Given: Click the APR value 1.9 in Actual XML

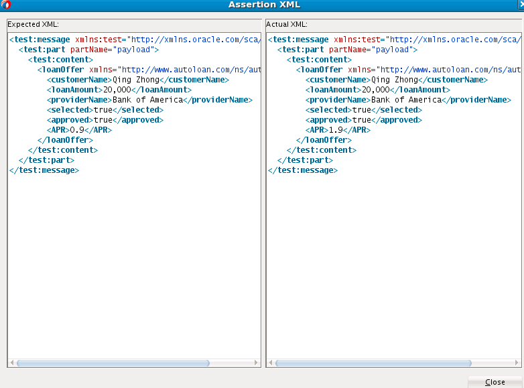Looking at the screenshot, I should 336,130.
